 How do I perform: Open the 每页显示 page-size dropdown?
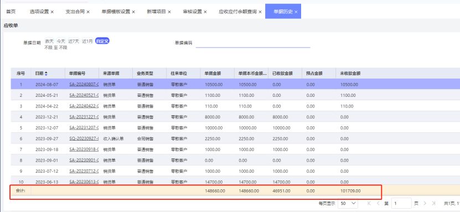(348, 203)
